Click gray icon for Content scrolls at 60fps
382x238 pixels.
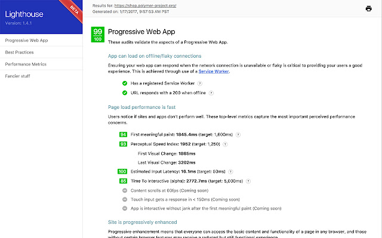[x=125, y=190]
